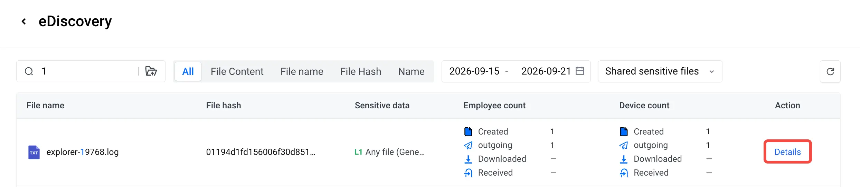
Task: Click the Employee count Created icon
Action: [468, 131]
